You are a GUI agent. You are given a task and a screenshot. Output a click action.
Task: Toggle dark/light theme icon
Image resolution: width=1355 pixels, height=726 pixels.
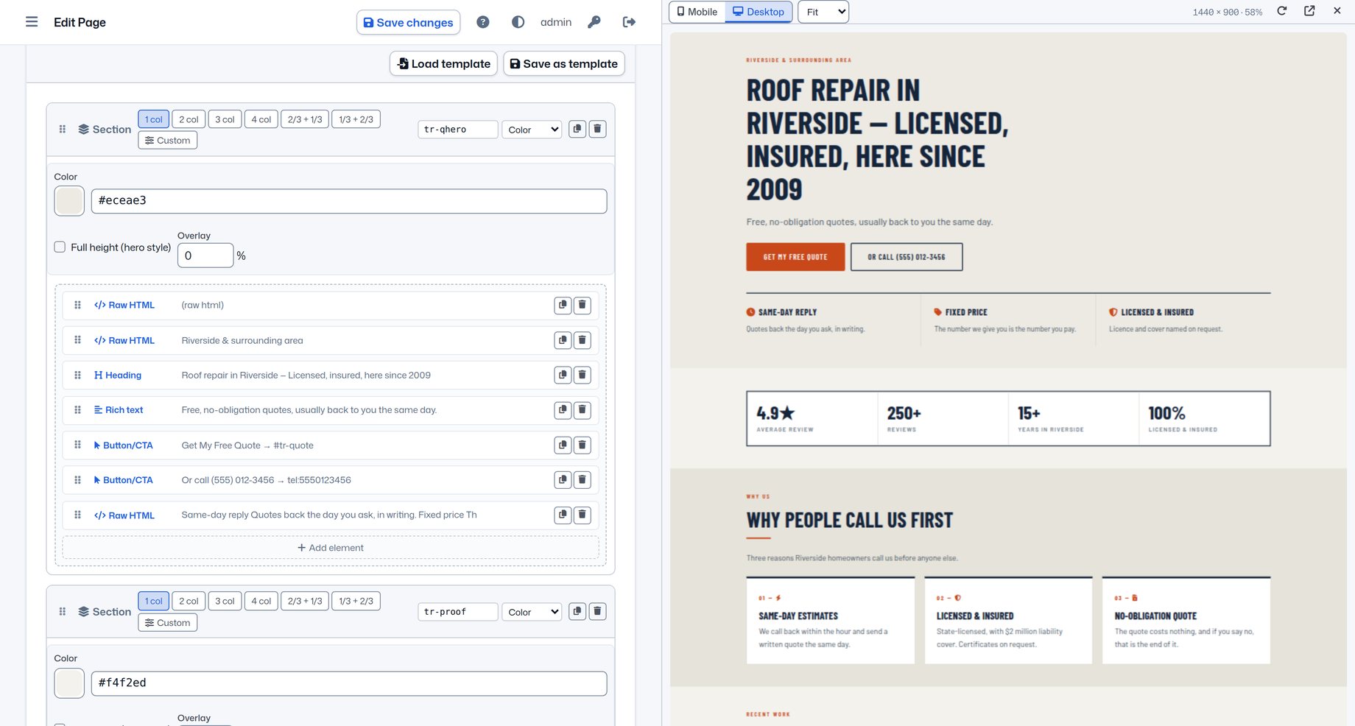(x=518, y=22)
